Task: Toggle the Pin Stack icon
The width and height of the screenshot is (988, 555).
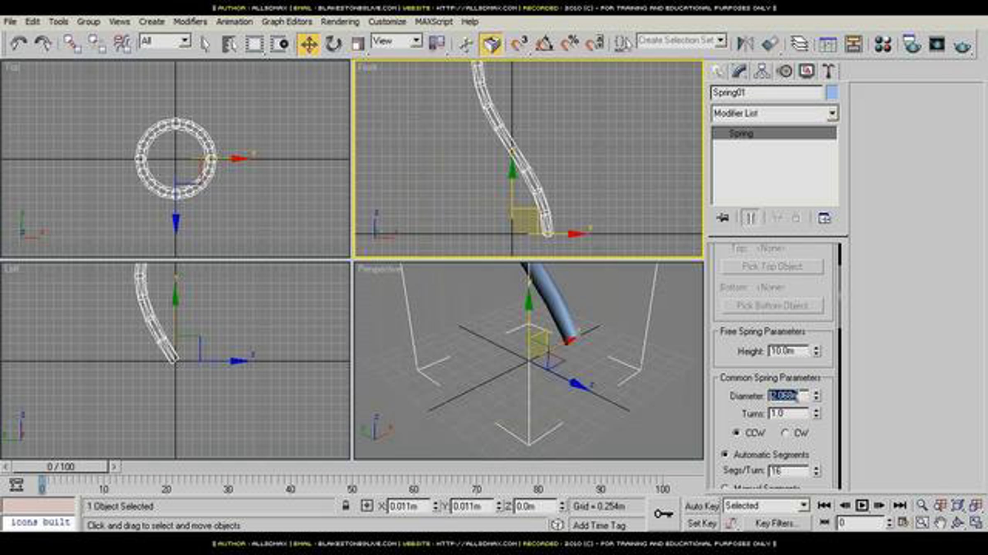Action: [x=722, y=217]
